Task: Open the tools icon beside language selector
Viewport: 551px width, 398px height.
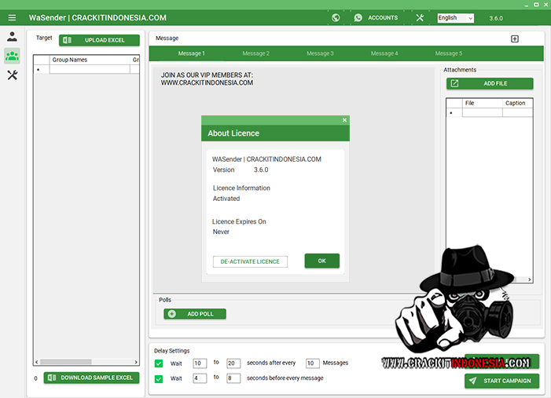Action: tap(420, 18)
